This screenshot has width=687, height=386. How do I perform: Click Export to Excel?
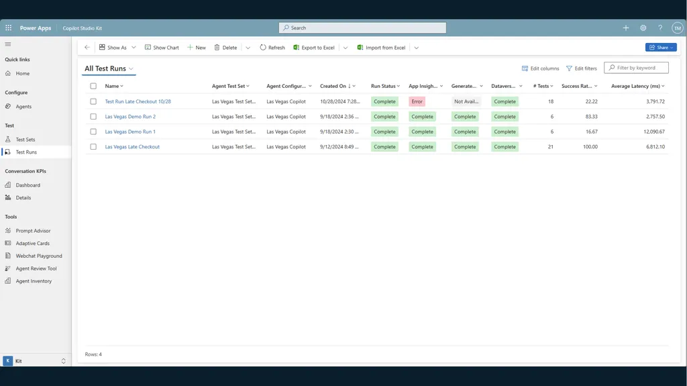coord(314,48)
